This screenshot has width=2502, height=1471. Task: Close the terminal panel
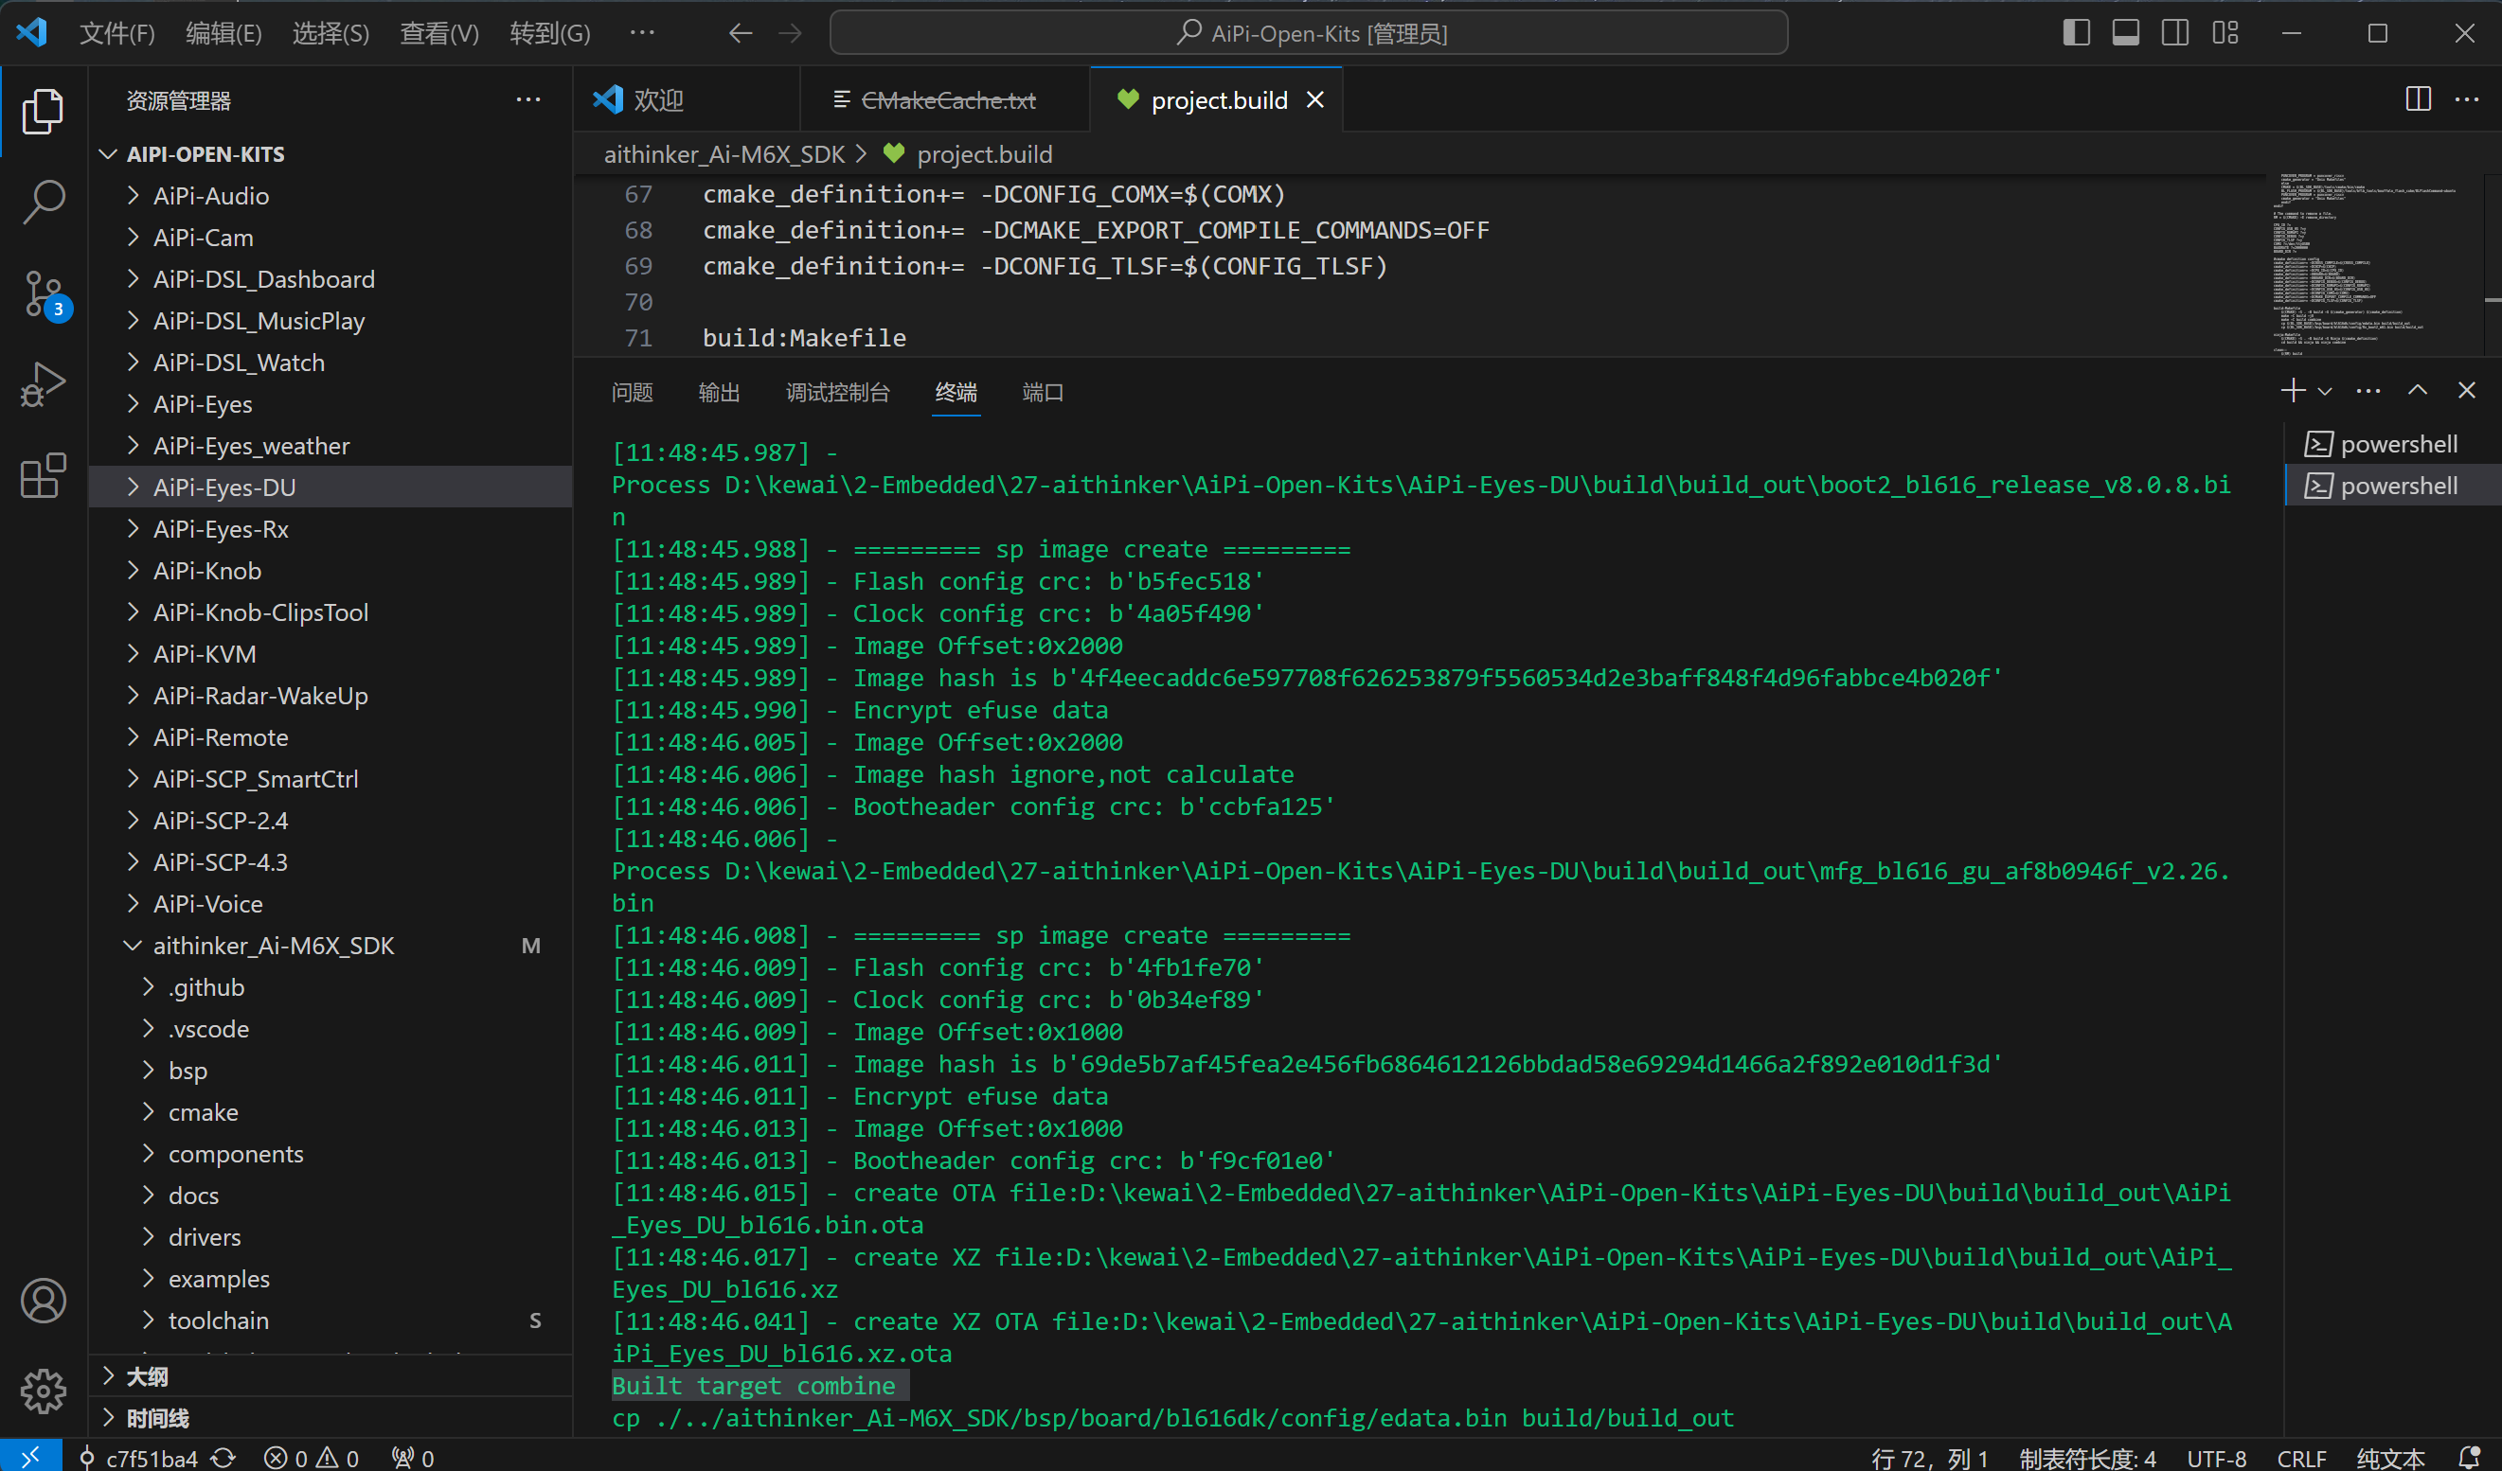[2466, 390]
